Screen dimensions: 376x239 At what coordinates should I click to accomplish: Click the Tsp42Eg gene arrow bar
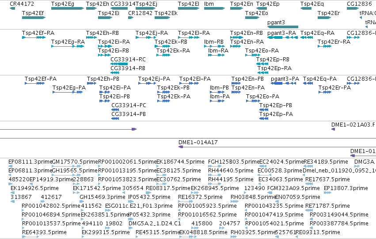coord(68,8)
